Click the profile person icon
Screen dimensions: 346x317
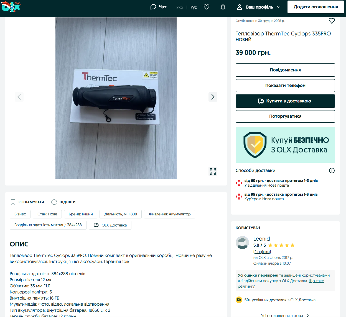[x=240, y=7]
